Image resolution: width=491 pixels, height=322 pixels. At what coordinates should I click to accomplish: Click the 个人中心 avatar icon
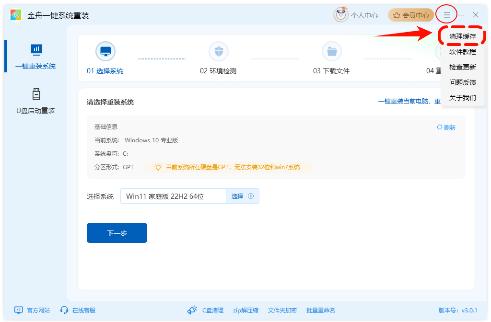coord(341,15)
